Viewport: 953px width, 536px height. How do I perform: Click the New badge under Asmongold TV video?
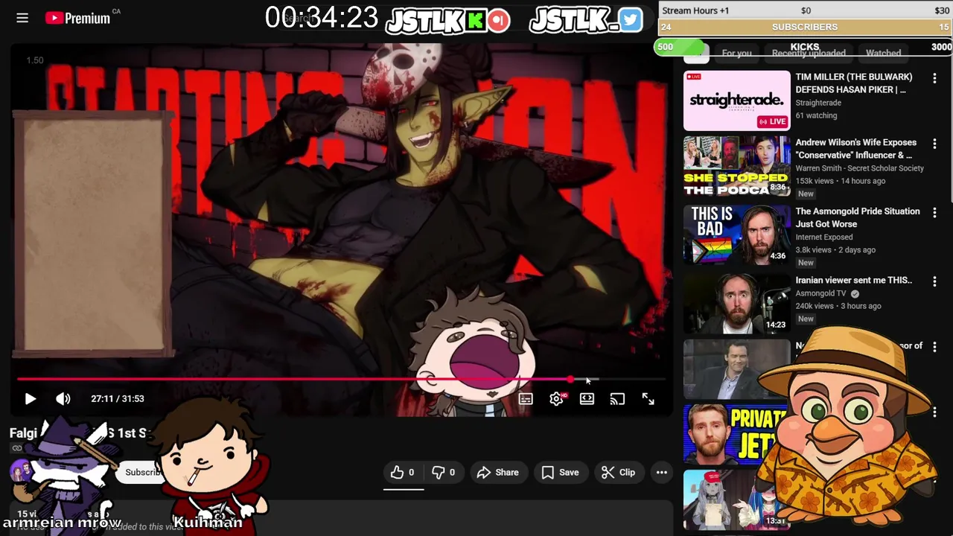click(x=806, y=319)
